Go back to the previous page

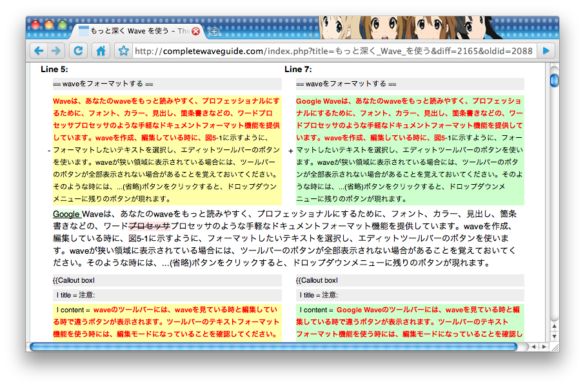point(39,51)
